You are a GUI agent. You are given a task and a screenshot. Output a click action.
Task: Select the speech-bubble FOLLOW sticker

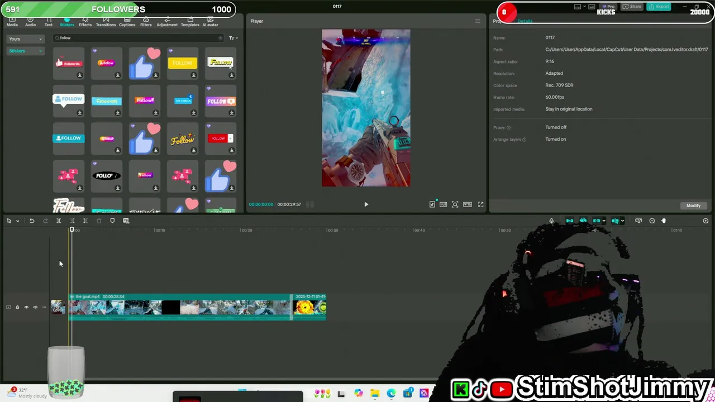click(68, 100)
